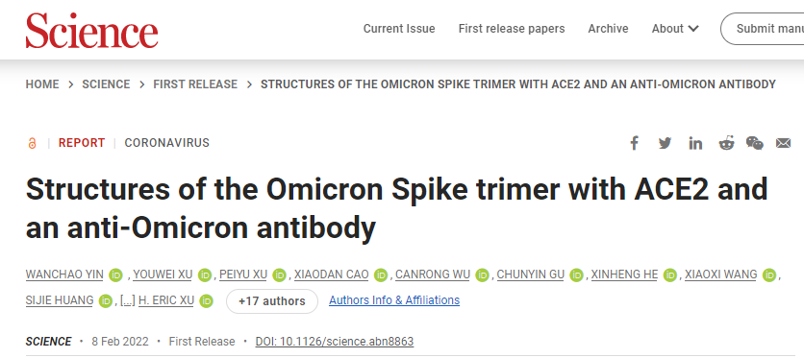Click the open access lock icon
The height and width of the screenshot is (358, 804).
[x=32, y=143]
